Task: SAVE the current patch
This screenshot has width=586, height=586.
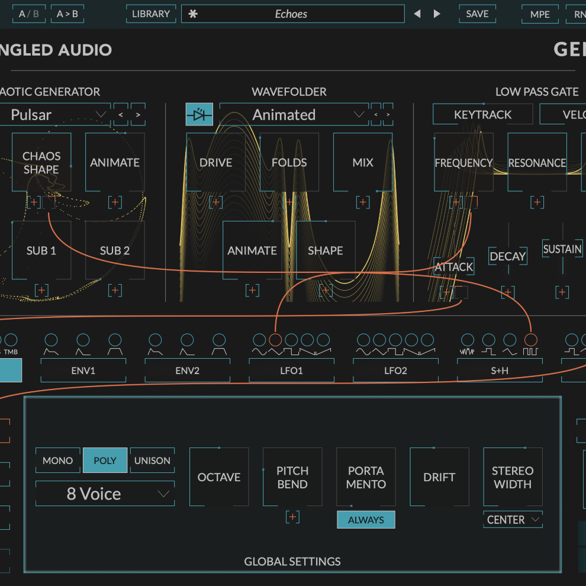Action: pos(477,14)
